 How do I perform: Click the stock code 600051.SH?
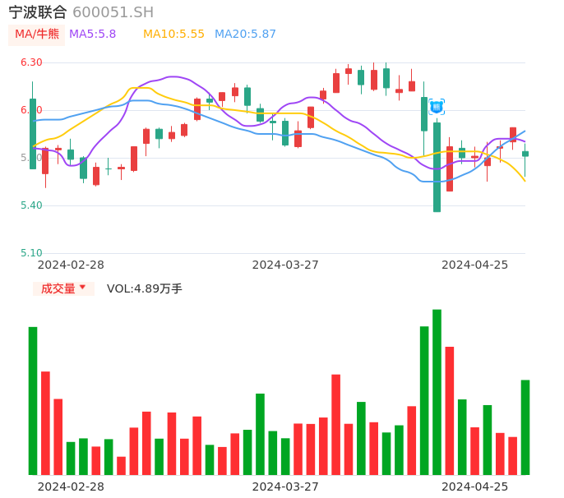point(113,12)
